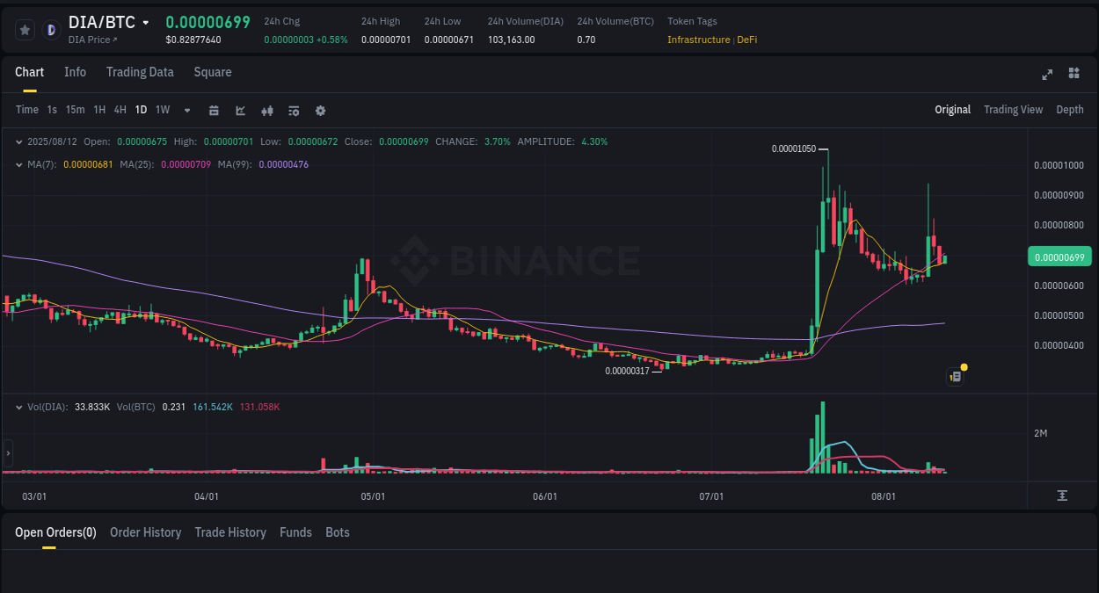
Task: Collapse the OHLC info row chevron
Action: coord(19,141)
